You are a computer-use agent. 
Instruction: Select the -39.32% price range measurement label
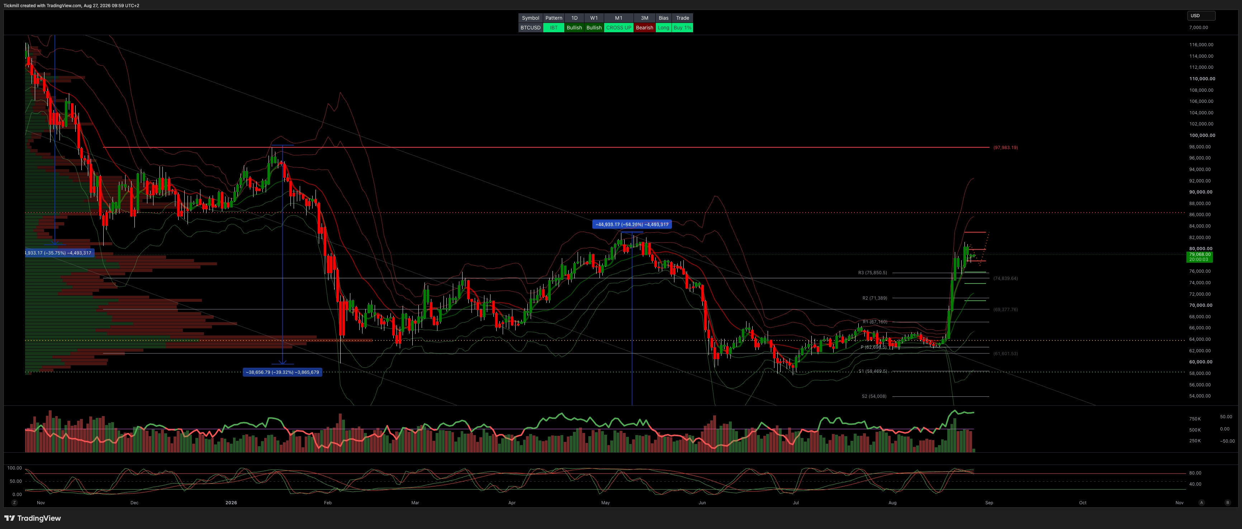click(283, 372)
